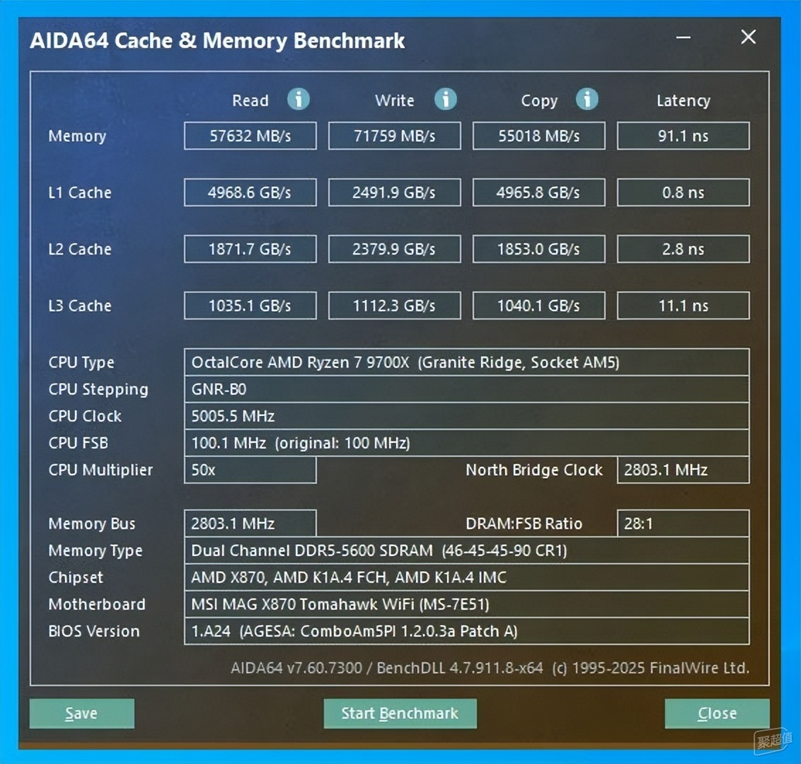
Task: Select L1 Cache copy 4965.8 GB/s
Action: pos(539,192)
